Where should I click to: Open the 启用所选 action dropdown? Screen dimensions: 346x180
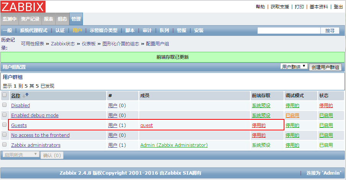point(21,154)
